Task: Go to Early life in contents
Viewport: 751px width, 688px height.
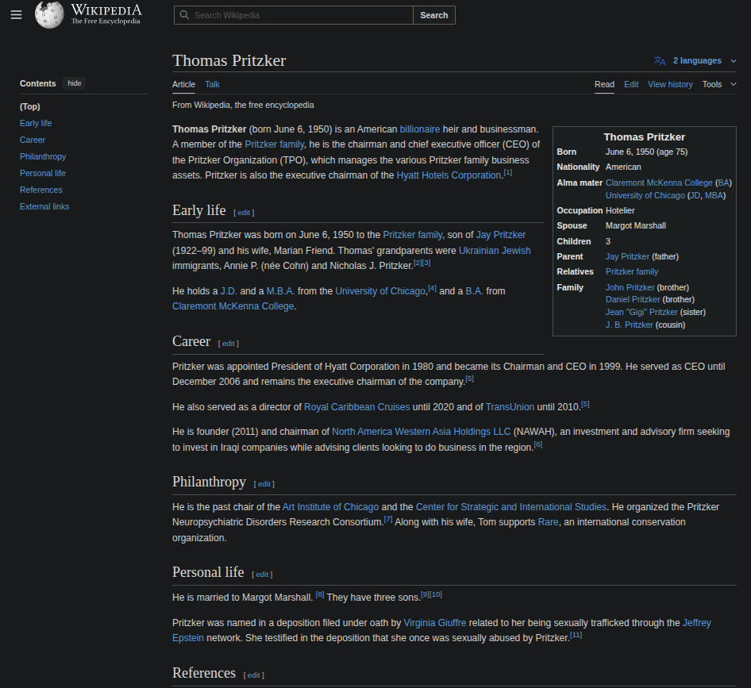Action: tap(36, 123)
